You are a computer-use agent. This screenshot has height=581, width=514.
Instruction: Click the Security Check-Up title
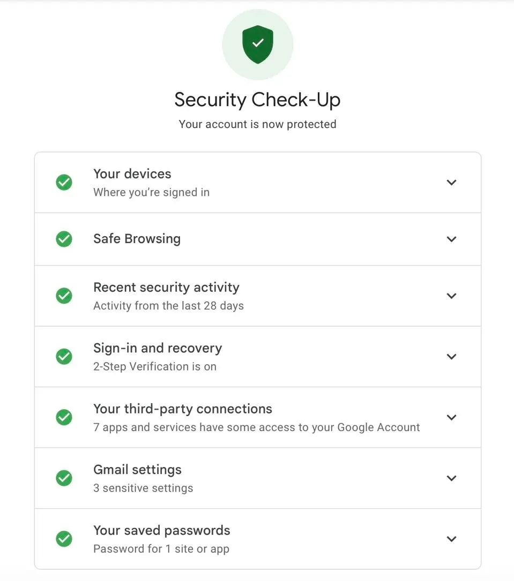257,100
